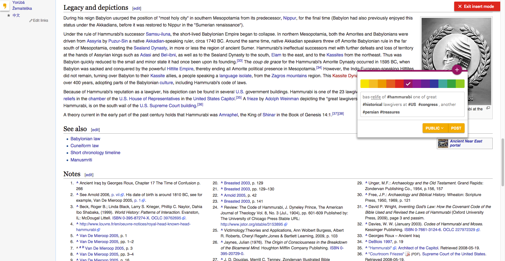Open the Zagros mountains link
Viewport: 505px width, 261px height.
289,76
